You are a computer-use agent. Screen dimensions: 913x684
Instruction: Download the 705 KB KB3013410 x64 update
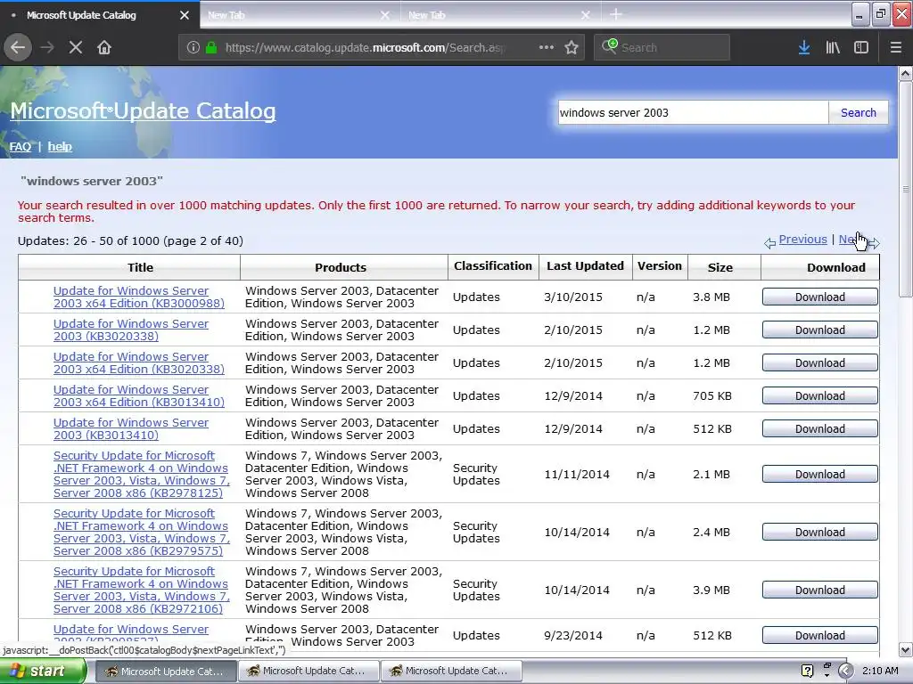[x=820, y=396]
